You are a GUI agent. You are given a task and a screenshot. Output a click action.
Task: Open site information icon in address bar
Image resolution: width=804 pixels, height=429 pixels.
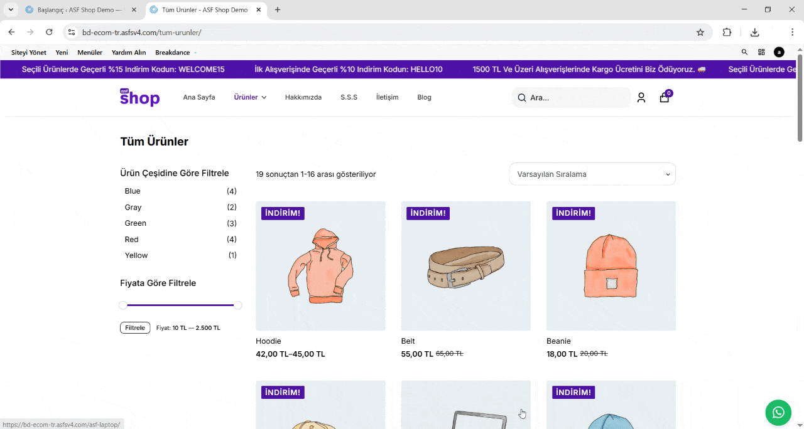pyautogui.click(x=71, y=32)
